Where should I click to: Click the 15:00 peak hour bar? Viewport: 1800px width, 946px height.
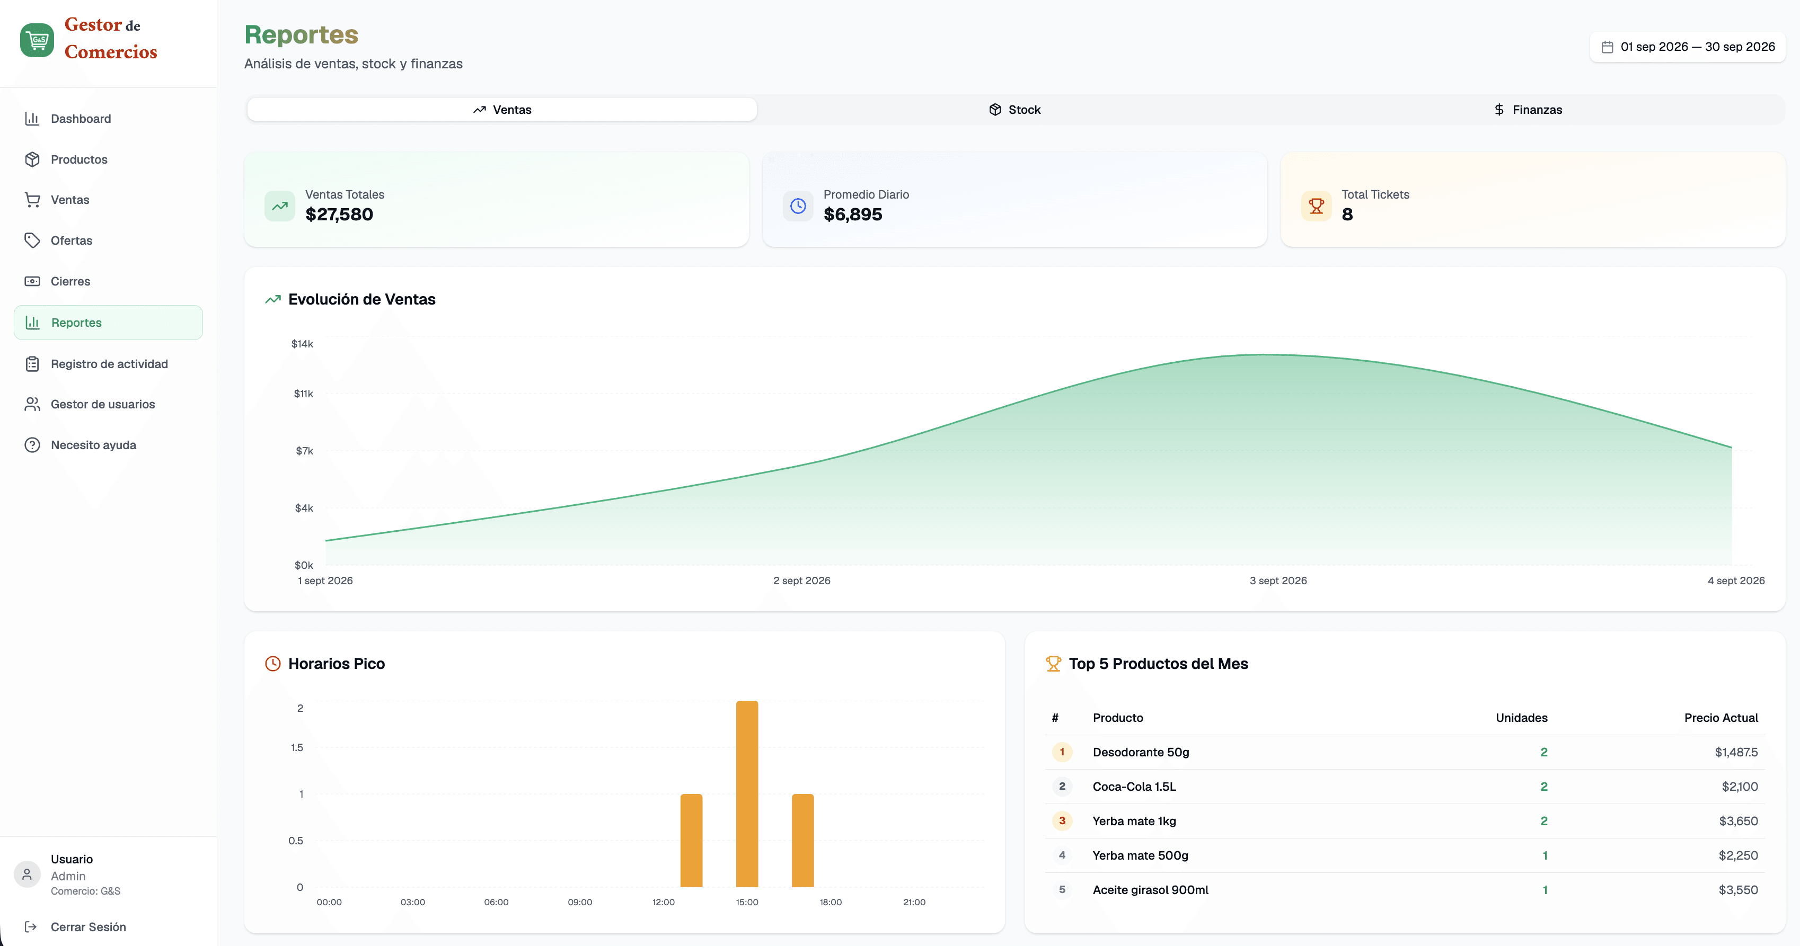(747, 794)
